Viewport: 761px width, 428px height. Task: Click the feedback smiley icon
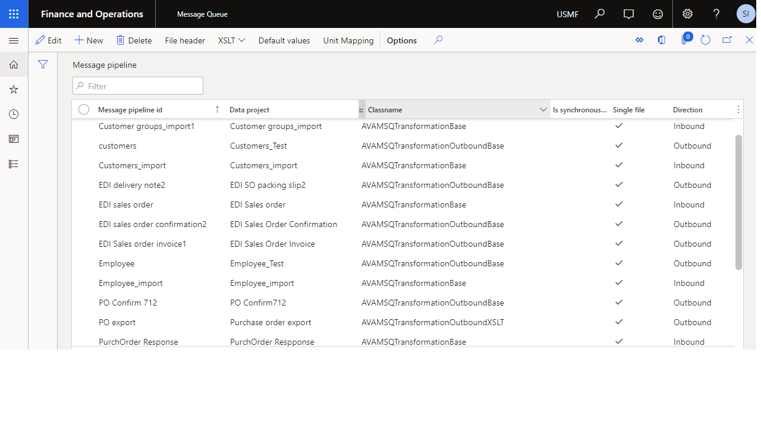658,14
